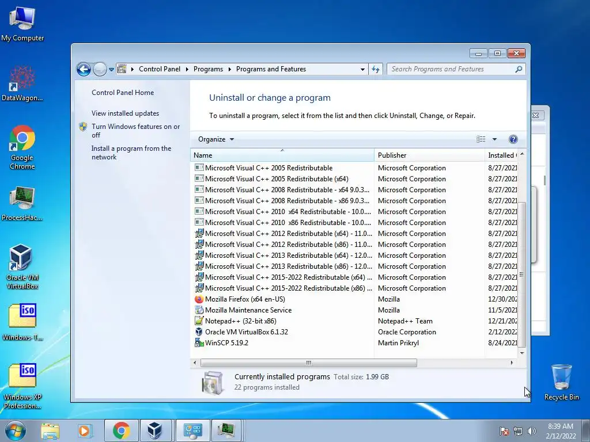
Task: Click the vertical scrollbar down arrow
Action: (x=522, y=353)
